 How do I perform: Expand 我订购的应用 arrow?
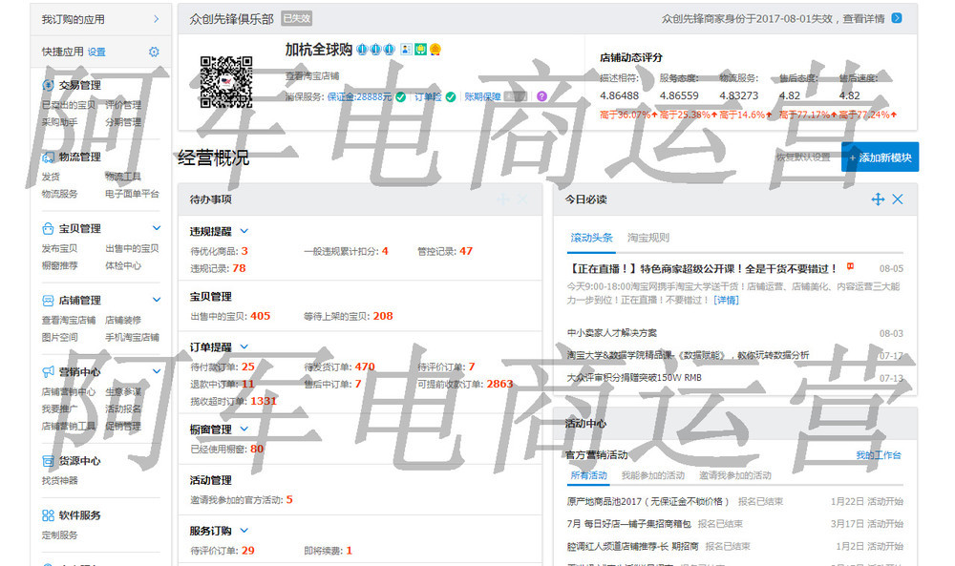click(x=157, y=19)
